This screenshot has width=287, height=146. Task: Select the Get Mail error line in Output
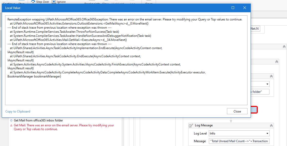[64, 127]
